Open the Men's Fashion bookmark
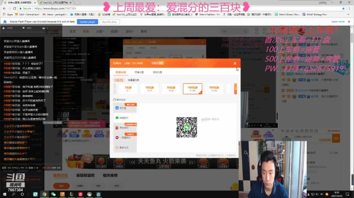The width and height of the screenshot is (354, 198). [207, 14]
